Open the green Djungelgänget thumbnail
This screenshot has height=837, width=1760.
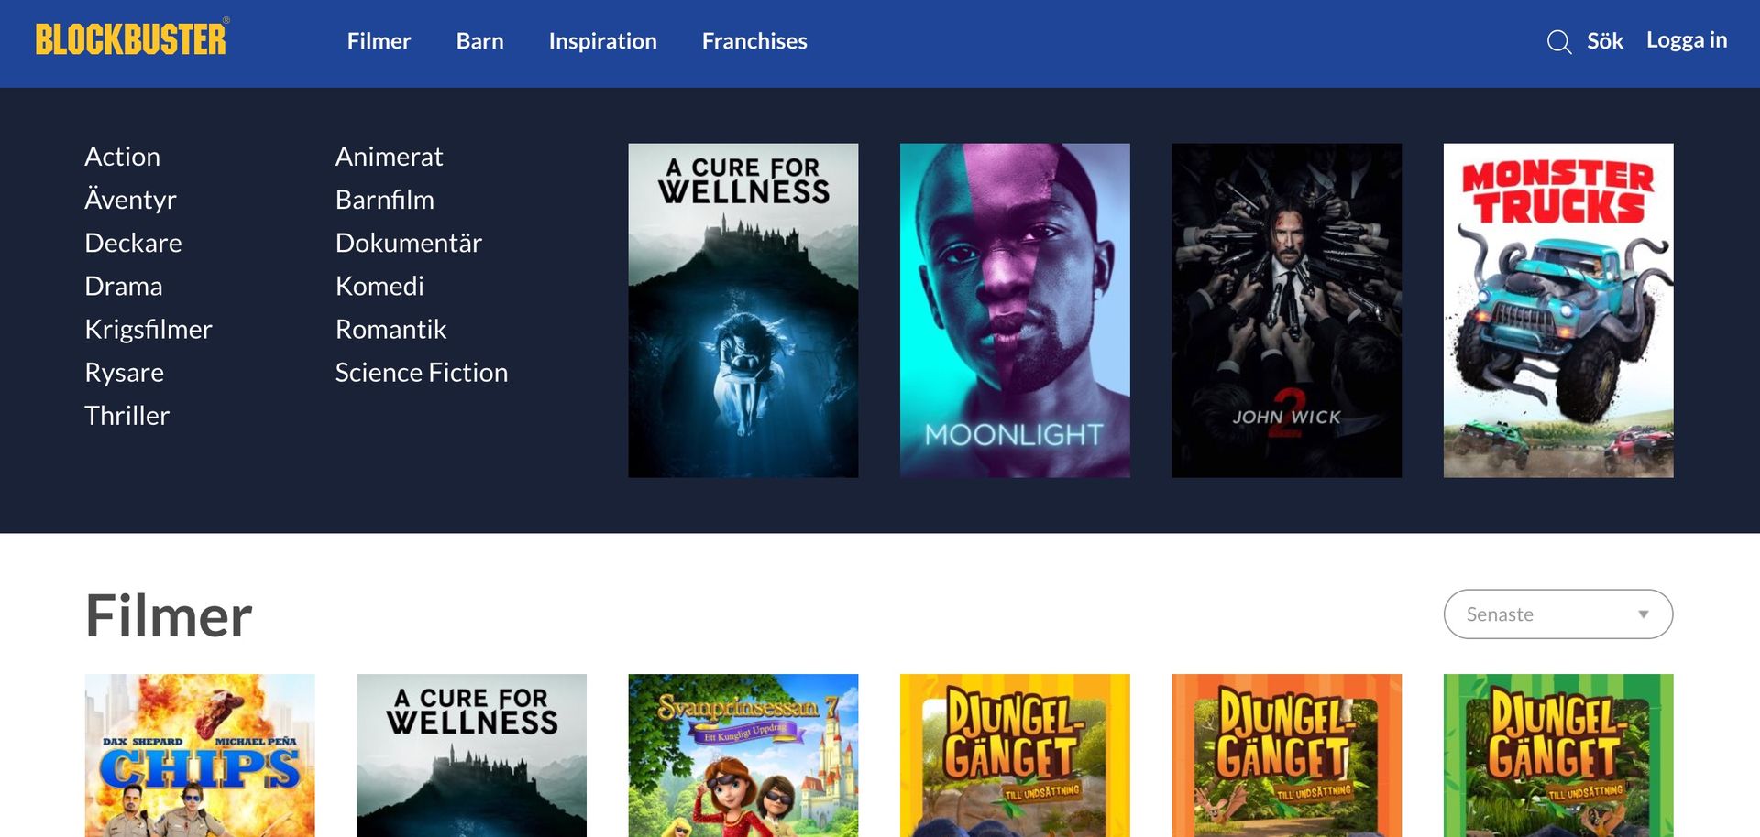(1558, 755)
